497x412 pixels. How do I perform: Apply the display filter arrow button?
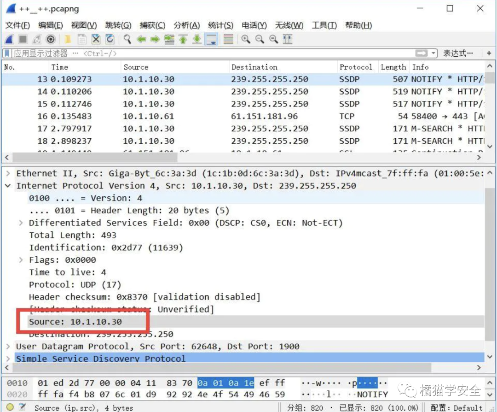(x=422, y=53)
